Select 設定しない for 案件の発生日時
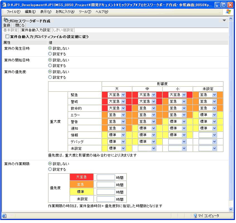The image size is (236, 223). pos(50,48)
